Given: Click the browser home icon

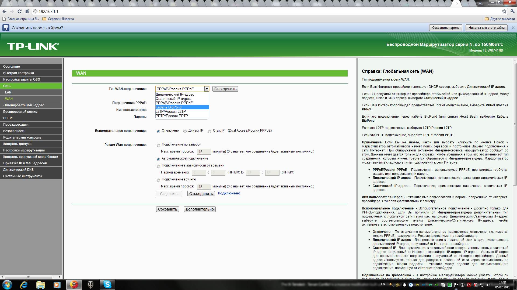Looking at the screenshot, I should click(27, 11).
